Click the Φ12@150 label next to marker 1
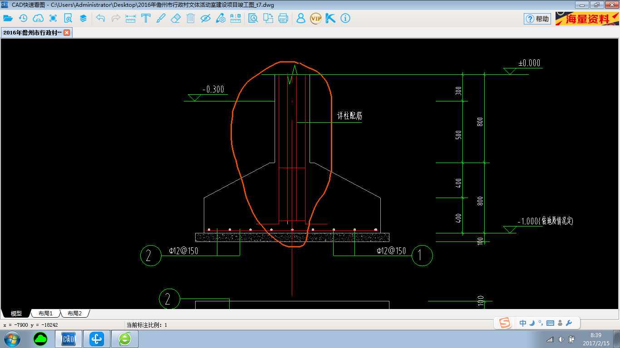620x348 pixels. coord(391,251)
